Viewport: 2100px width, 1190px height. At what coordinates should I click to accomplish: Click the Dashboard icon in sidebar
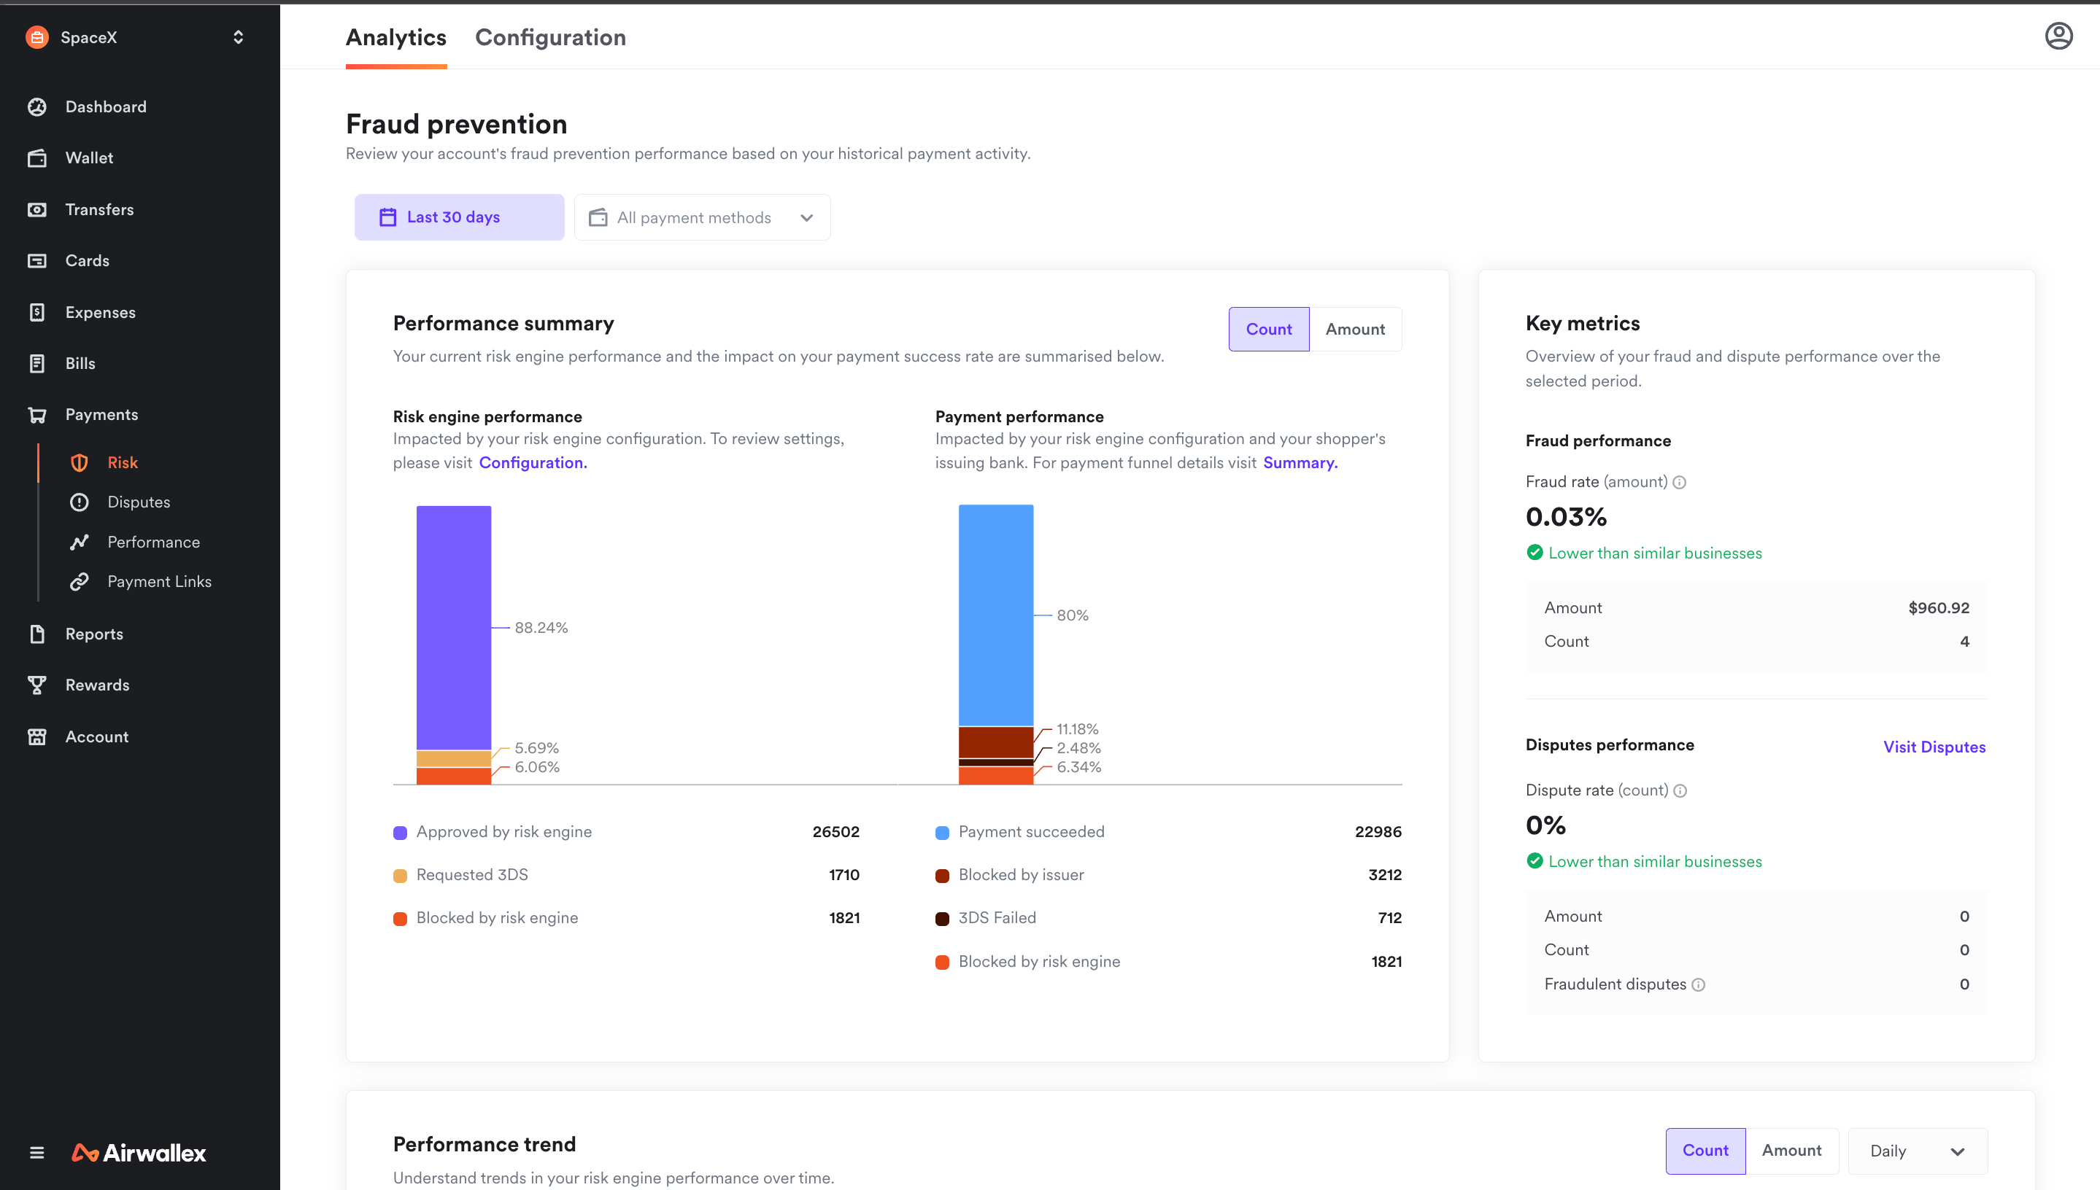(x=36, y=107)
